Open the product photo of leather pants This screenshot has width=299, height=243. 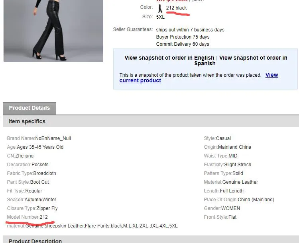(53, 30)
